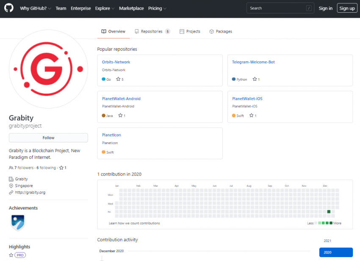Switch to the Overview tab

114,31
